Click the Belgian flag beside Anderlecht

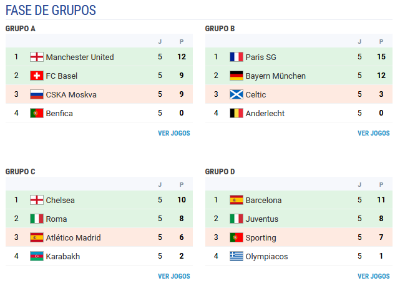[237, 113]
